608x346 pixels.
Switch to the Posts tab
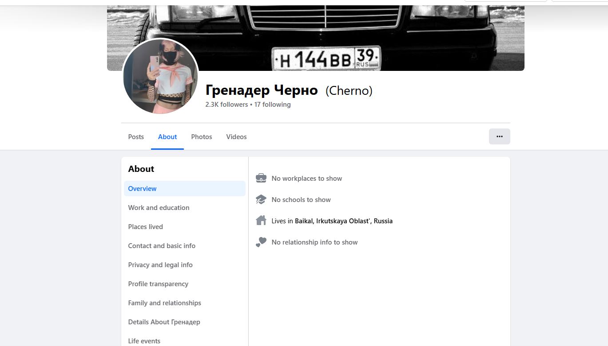click(136, 137)
